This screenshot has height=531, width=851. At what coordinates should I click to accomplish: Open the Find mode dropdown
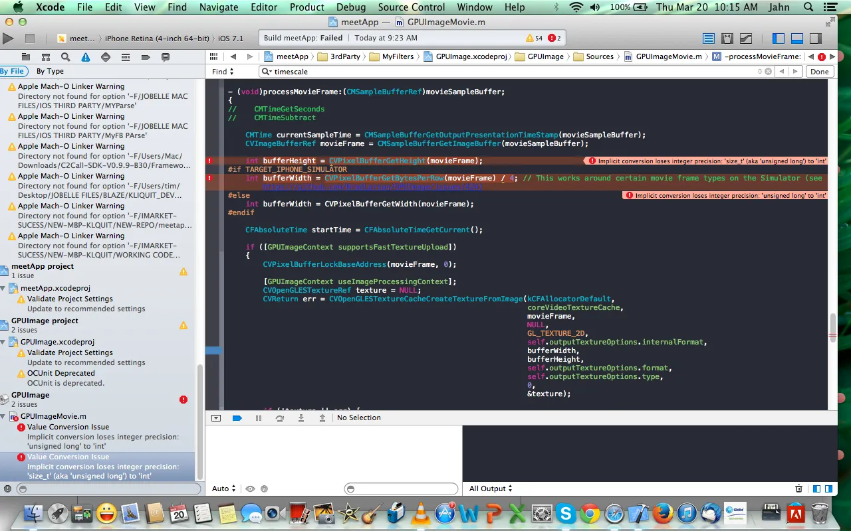223,72
